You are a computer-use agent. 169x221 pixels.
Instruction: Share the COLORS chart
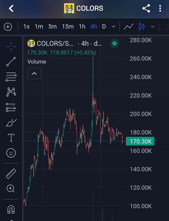coord(146,8)
